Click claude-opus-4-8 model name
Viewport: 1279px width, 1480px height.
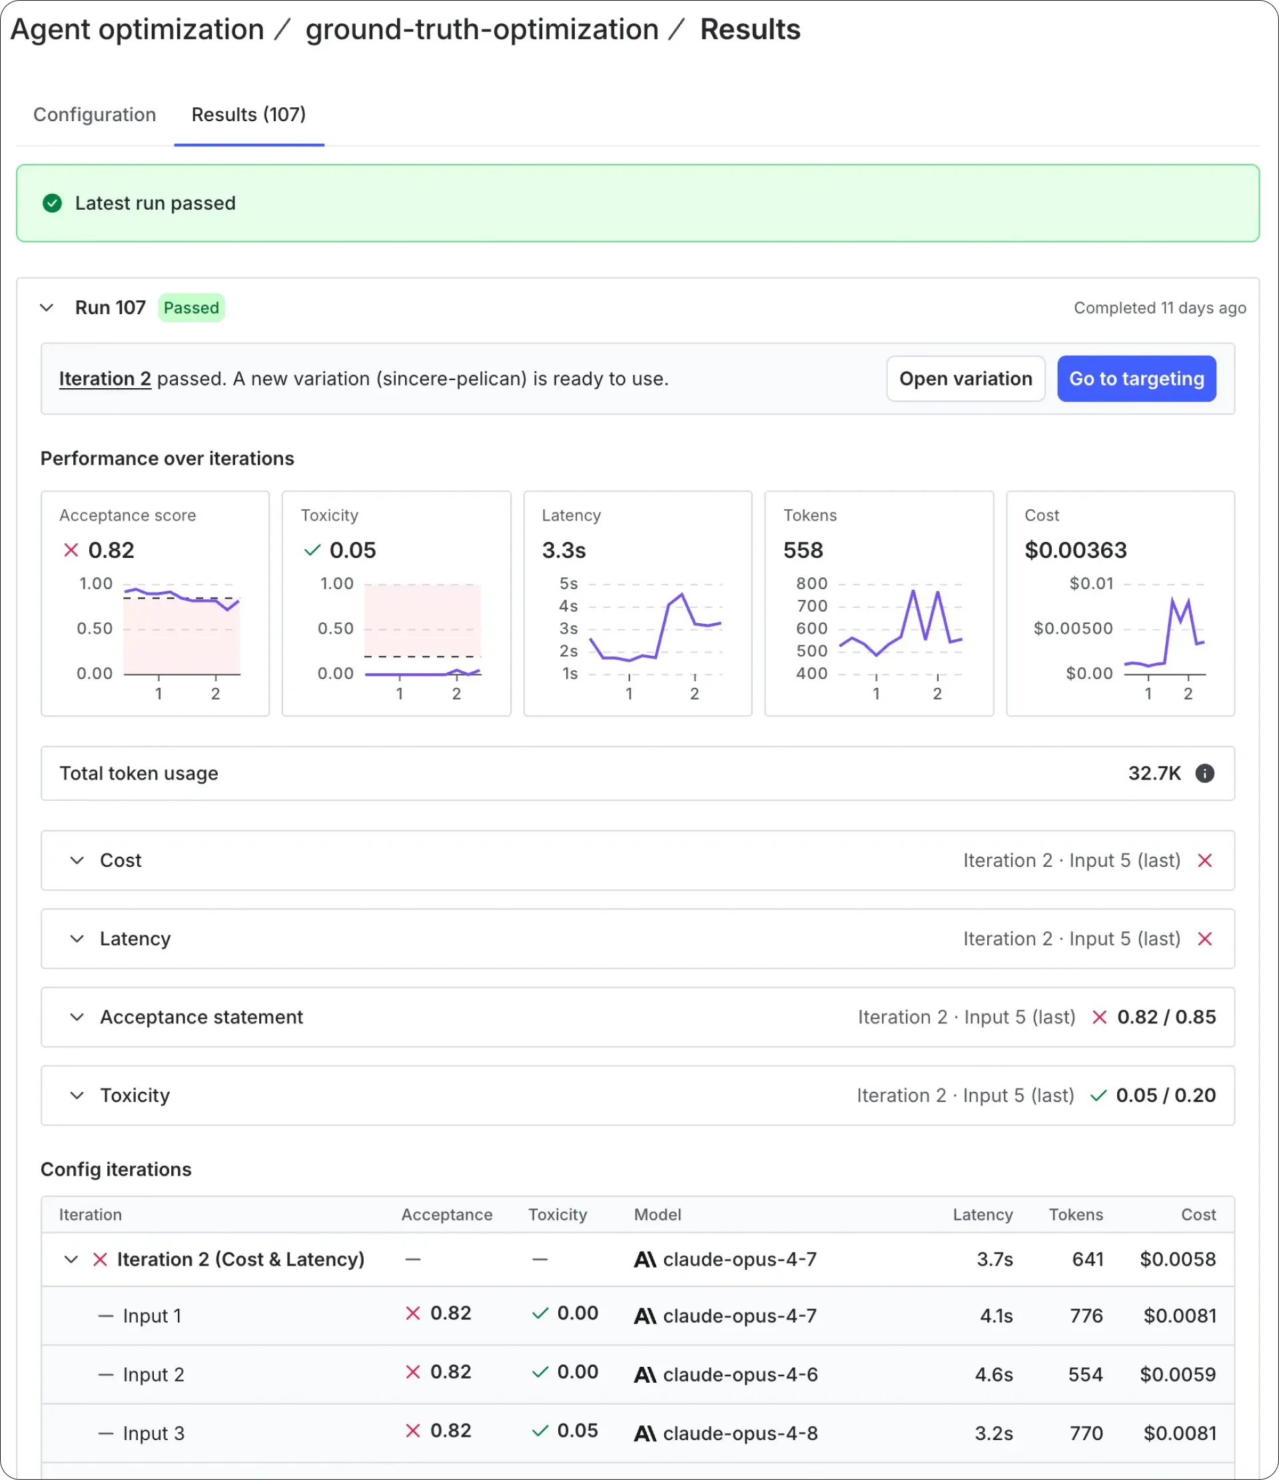(x=740, y=1433)
